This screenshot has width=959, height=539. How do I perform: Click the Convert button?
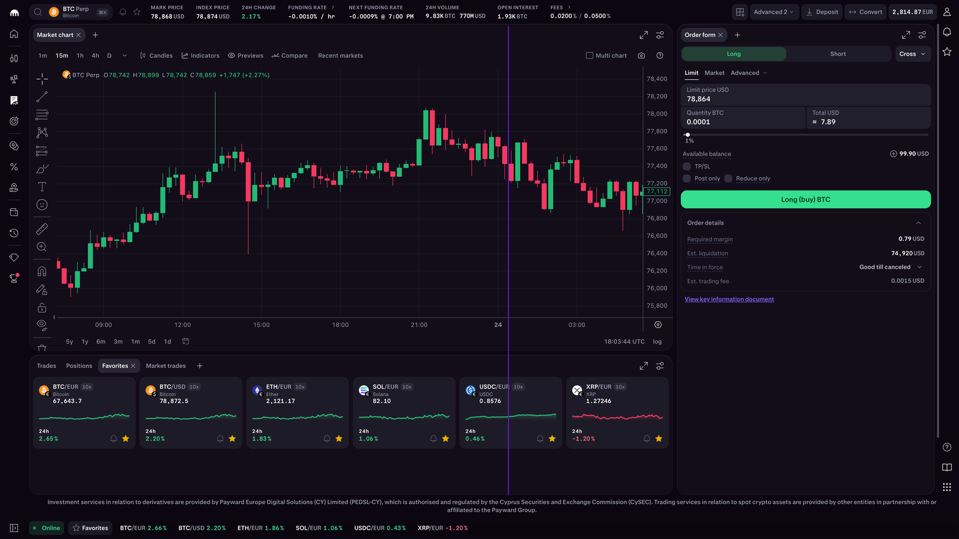click(x=865, y=12)
